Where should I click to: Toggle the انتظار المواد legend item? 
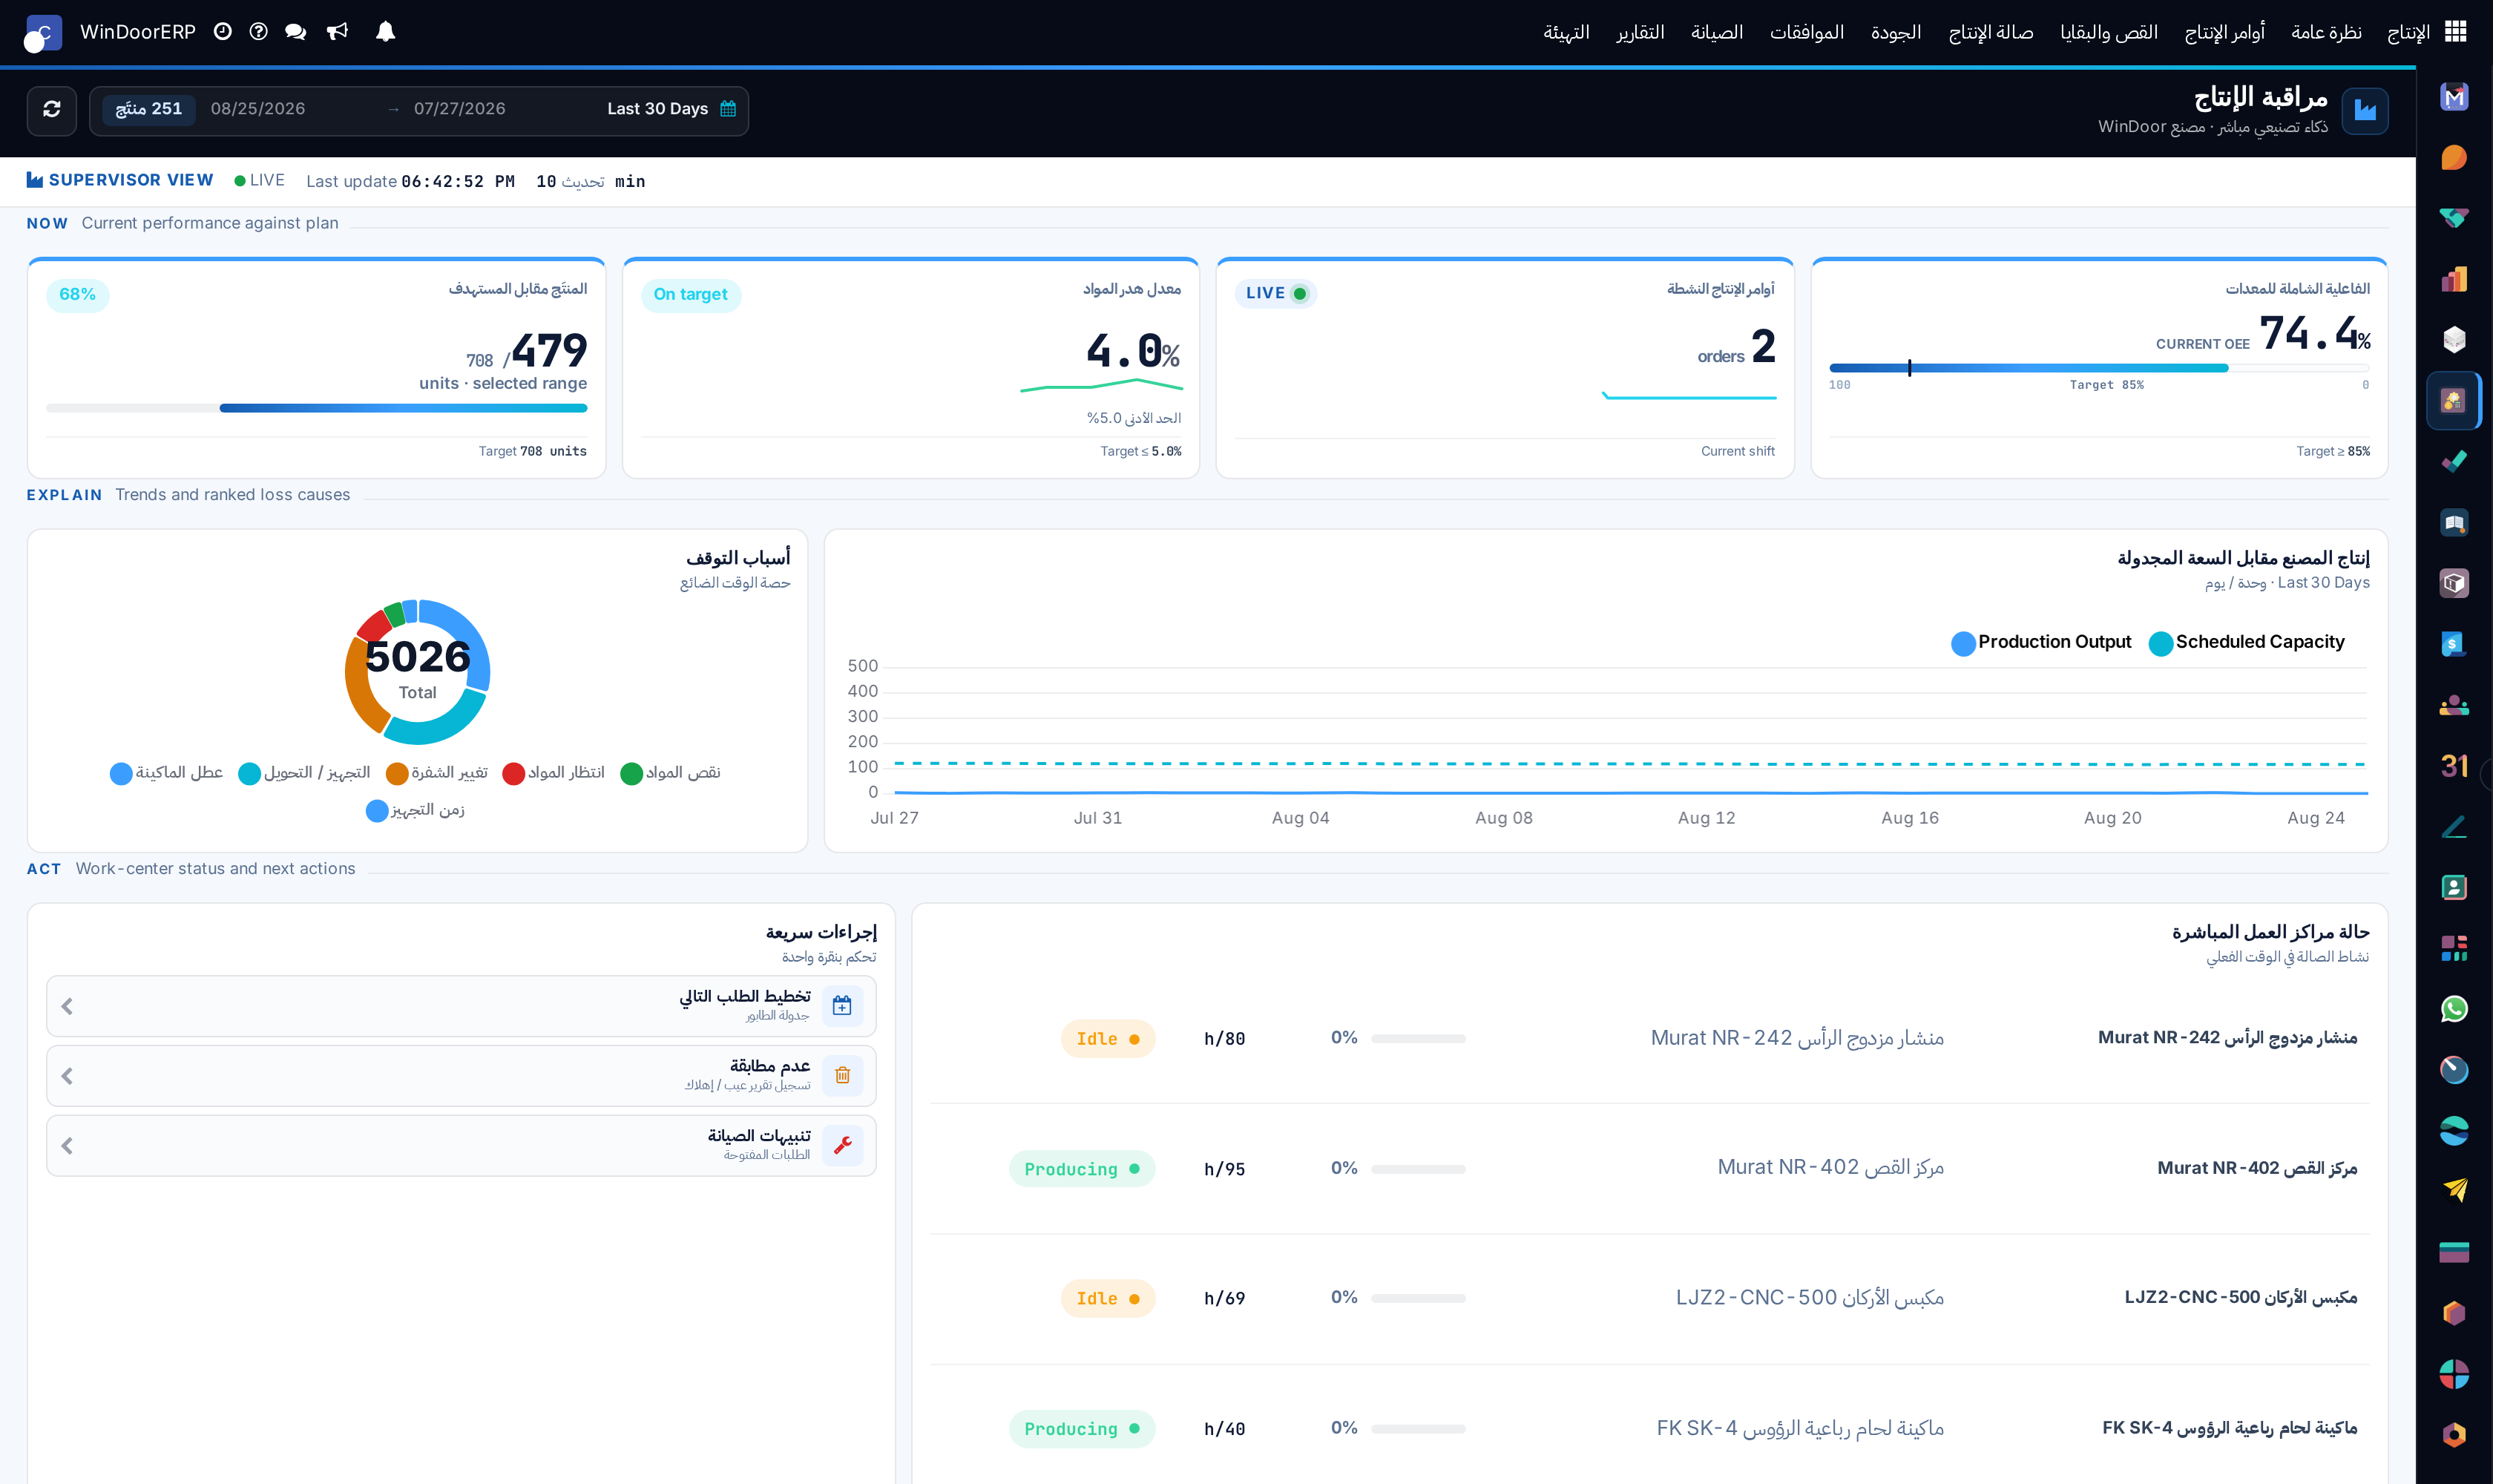pos(553,773)
